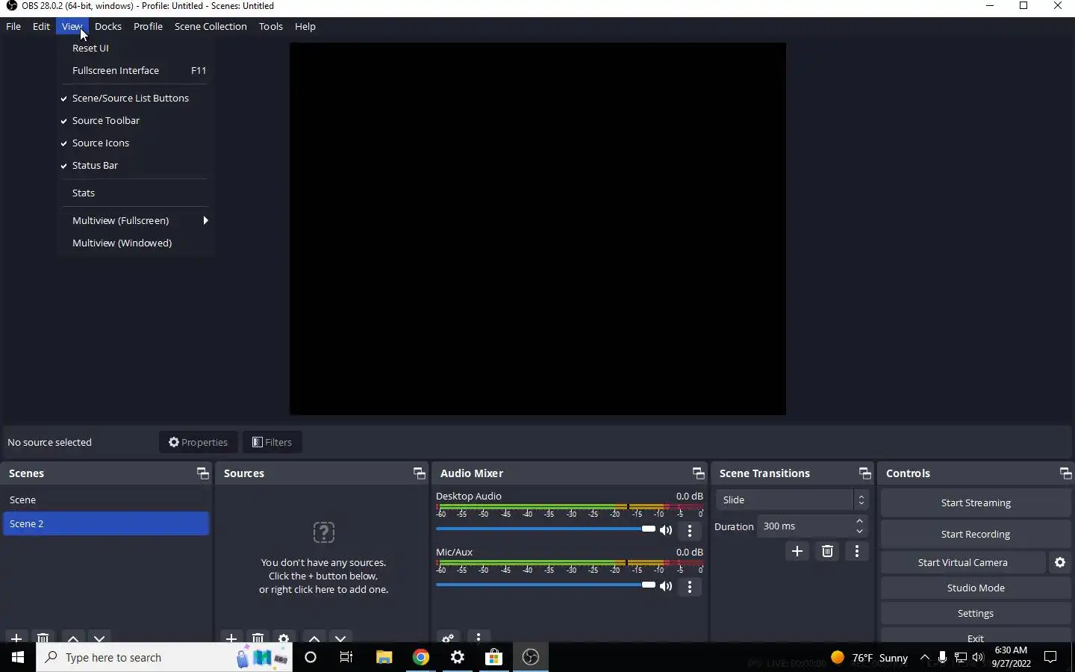Open source Properties button
Image resolution: width=1075 pixels, height=672 pixels.
pos(199,442)
